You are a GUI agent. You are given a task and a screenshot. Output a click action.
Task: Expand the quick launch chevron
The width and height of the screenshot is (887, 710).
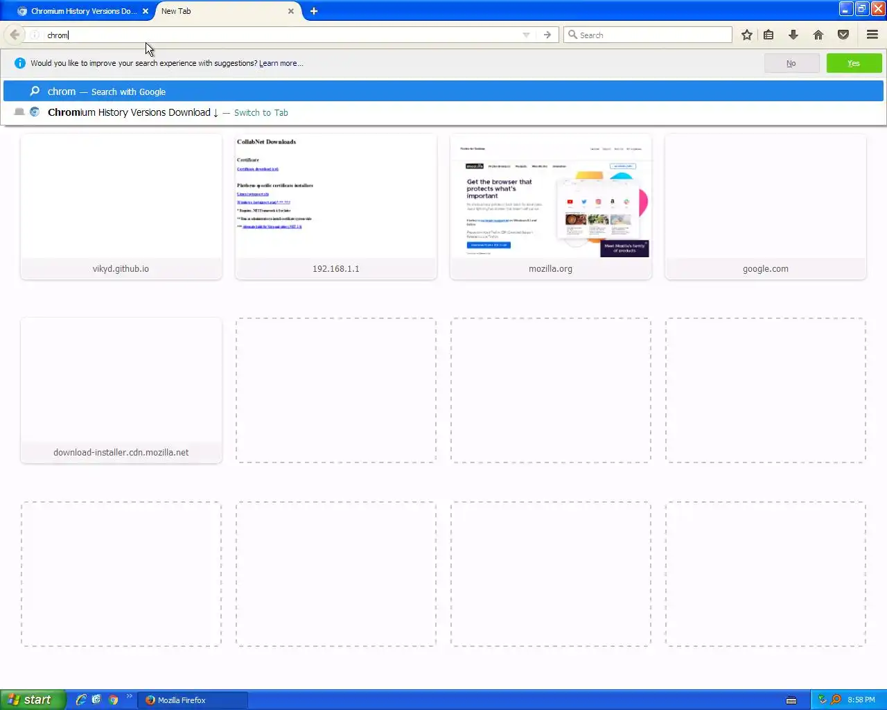pyautogui.click(x=129, y=696)
